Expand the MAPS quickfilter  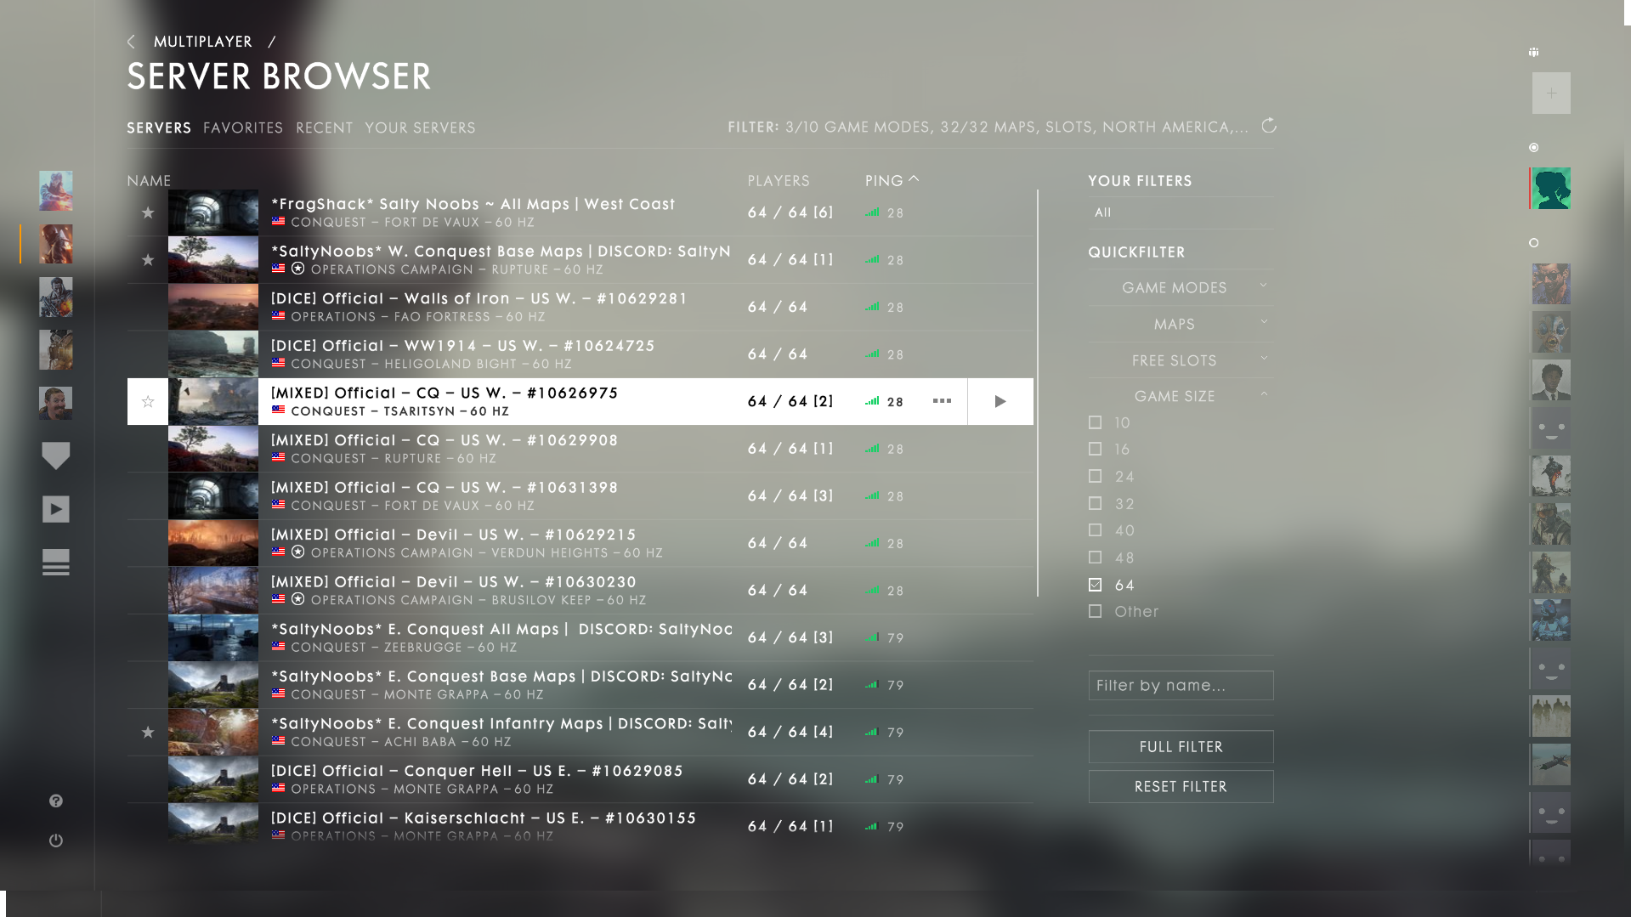[1181, 325]
